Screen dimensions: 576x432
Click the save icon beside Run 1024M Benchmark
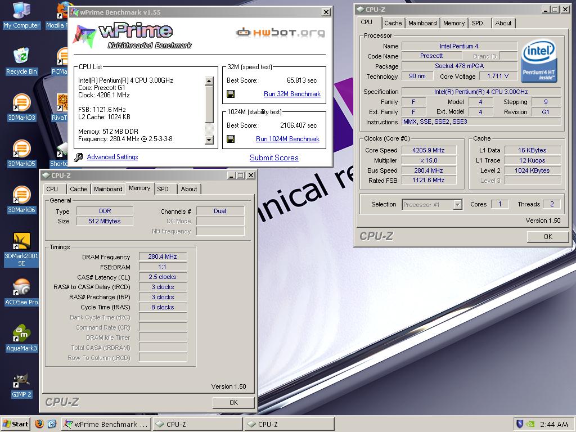click(x=231, y=139)
